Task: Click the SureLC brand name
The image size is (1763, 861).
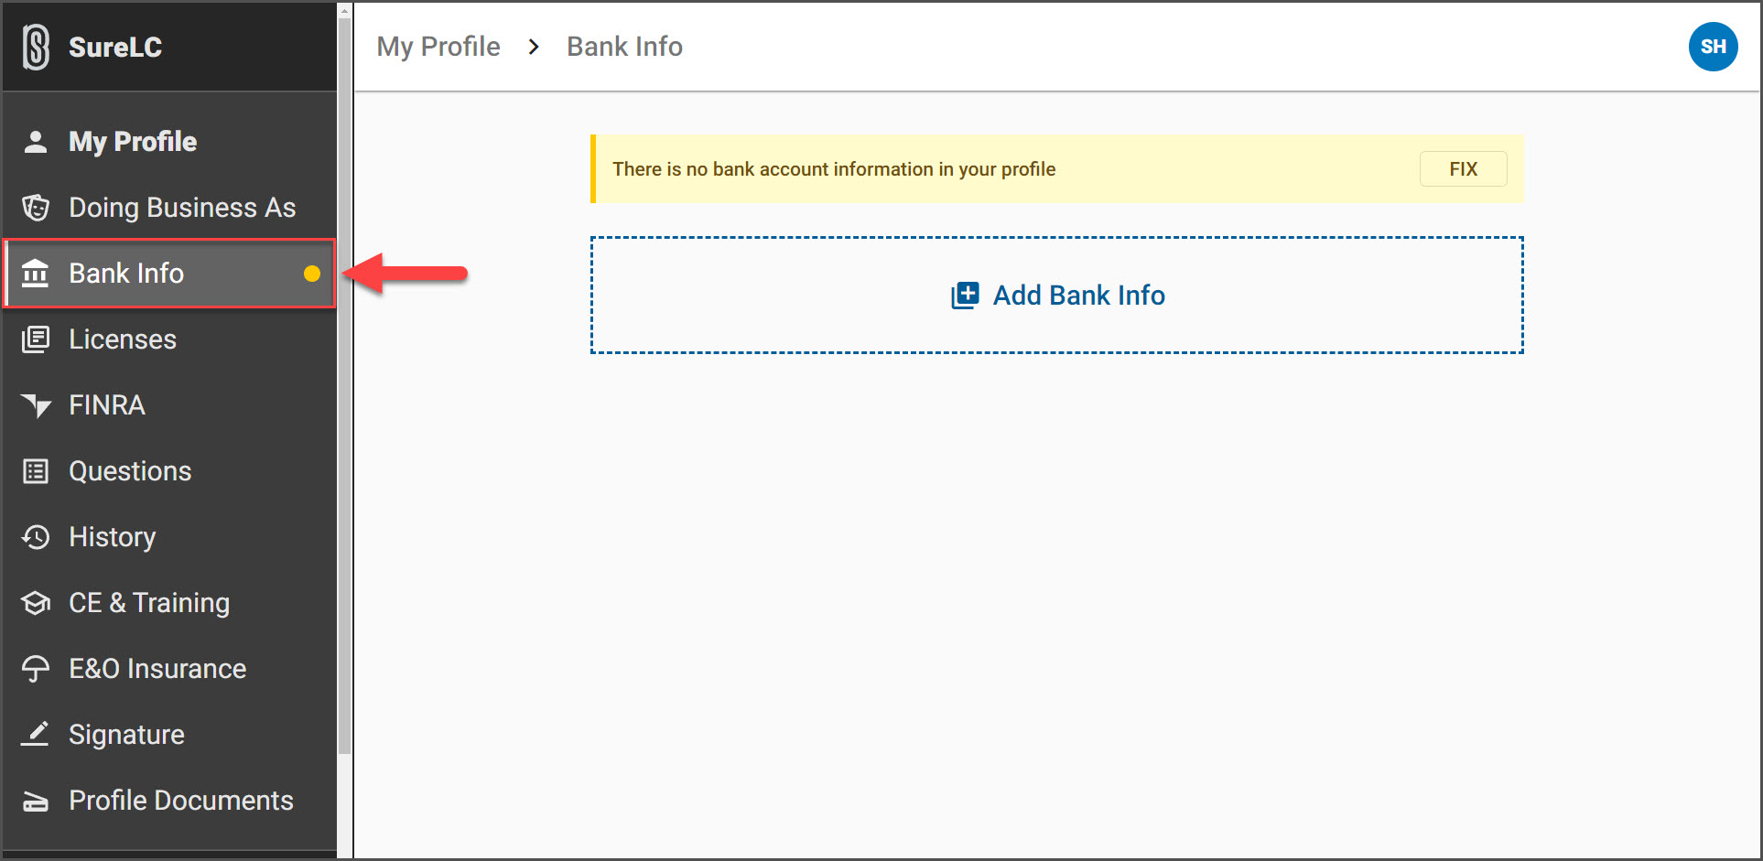Action: (x=115, y=47)
